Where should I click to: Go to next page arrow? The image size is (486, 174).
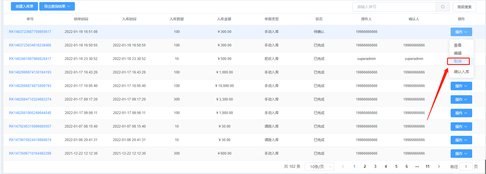coord(439,167)
